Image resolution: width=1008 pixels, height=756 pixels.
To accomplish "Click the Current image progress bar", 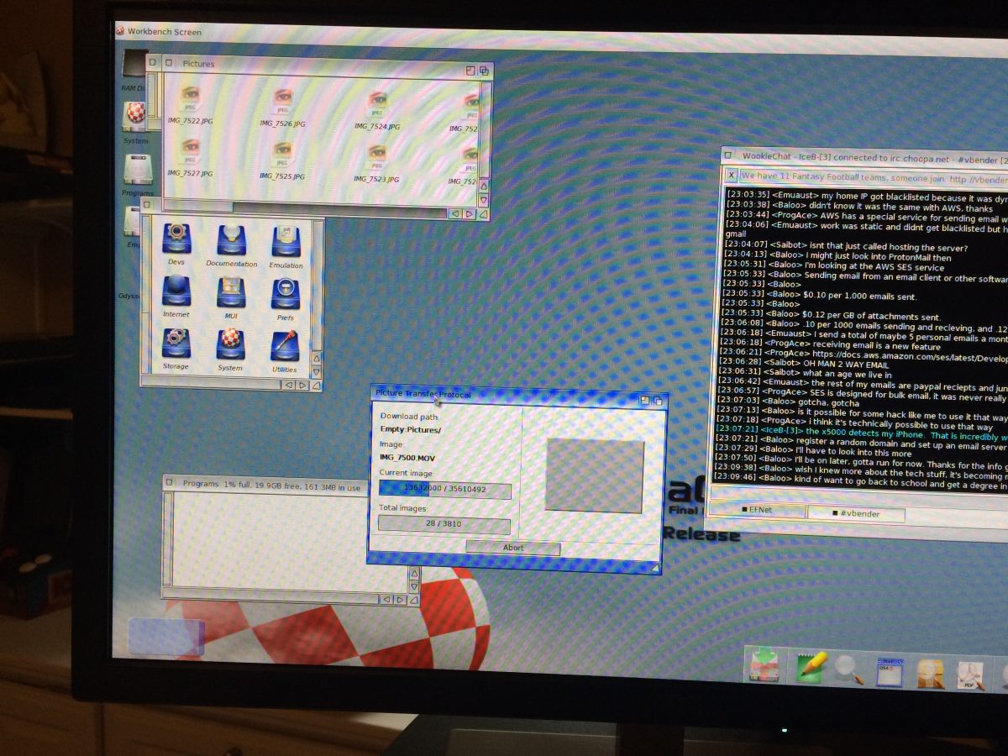I will click(x=444, y=491).
